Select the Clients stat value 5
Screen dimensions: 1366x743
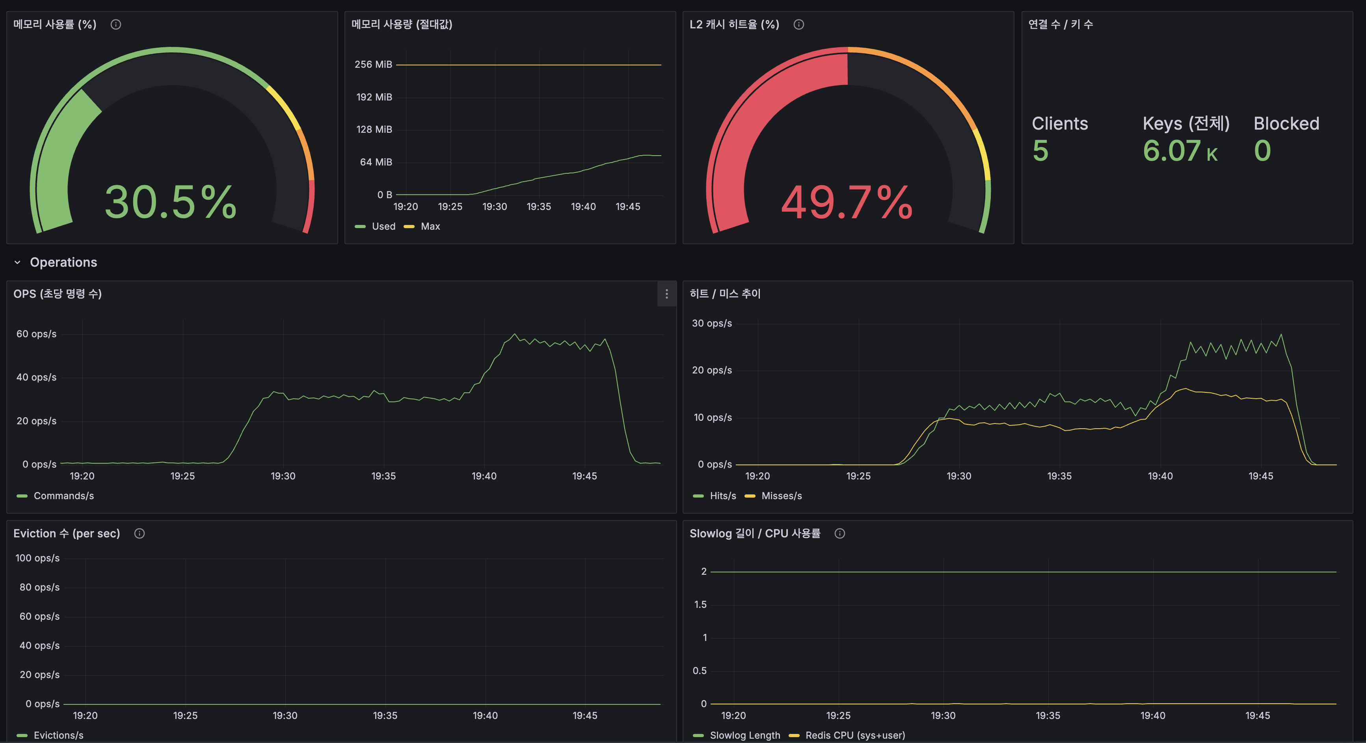coord(1041,150)
